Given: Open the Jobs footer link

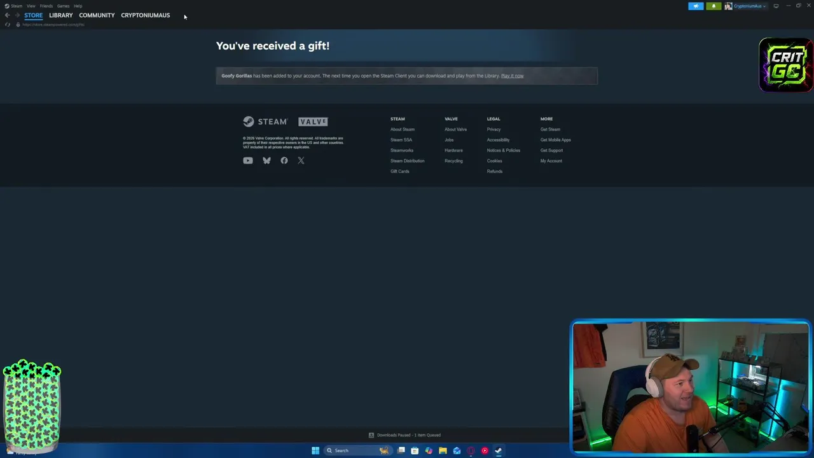Looking at the screenshot, I should 449,140.
